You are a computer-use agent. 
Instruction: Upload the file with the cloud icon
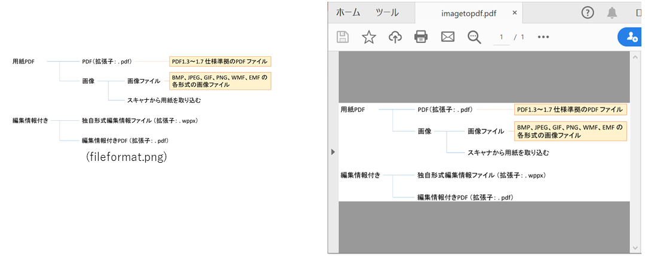click(x=395, y=37)
